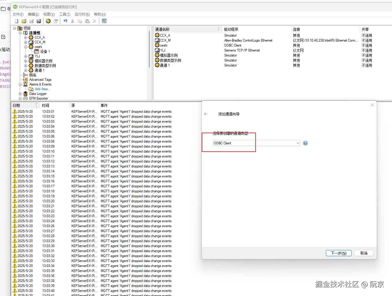Collapse the 连接性 tree node
Image resolution: width=392 pixels, height=296 pixels.
pos(20,33)
